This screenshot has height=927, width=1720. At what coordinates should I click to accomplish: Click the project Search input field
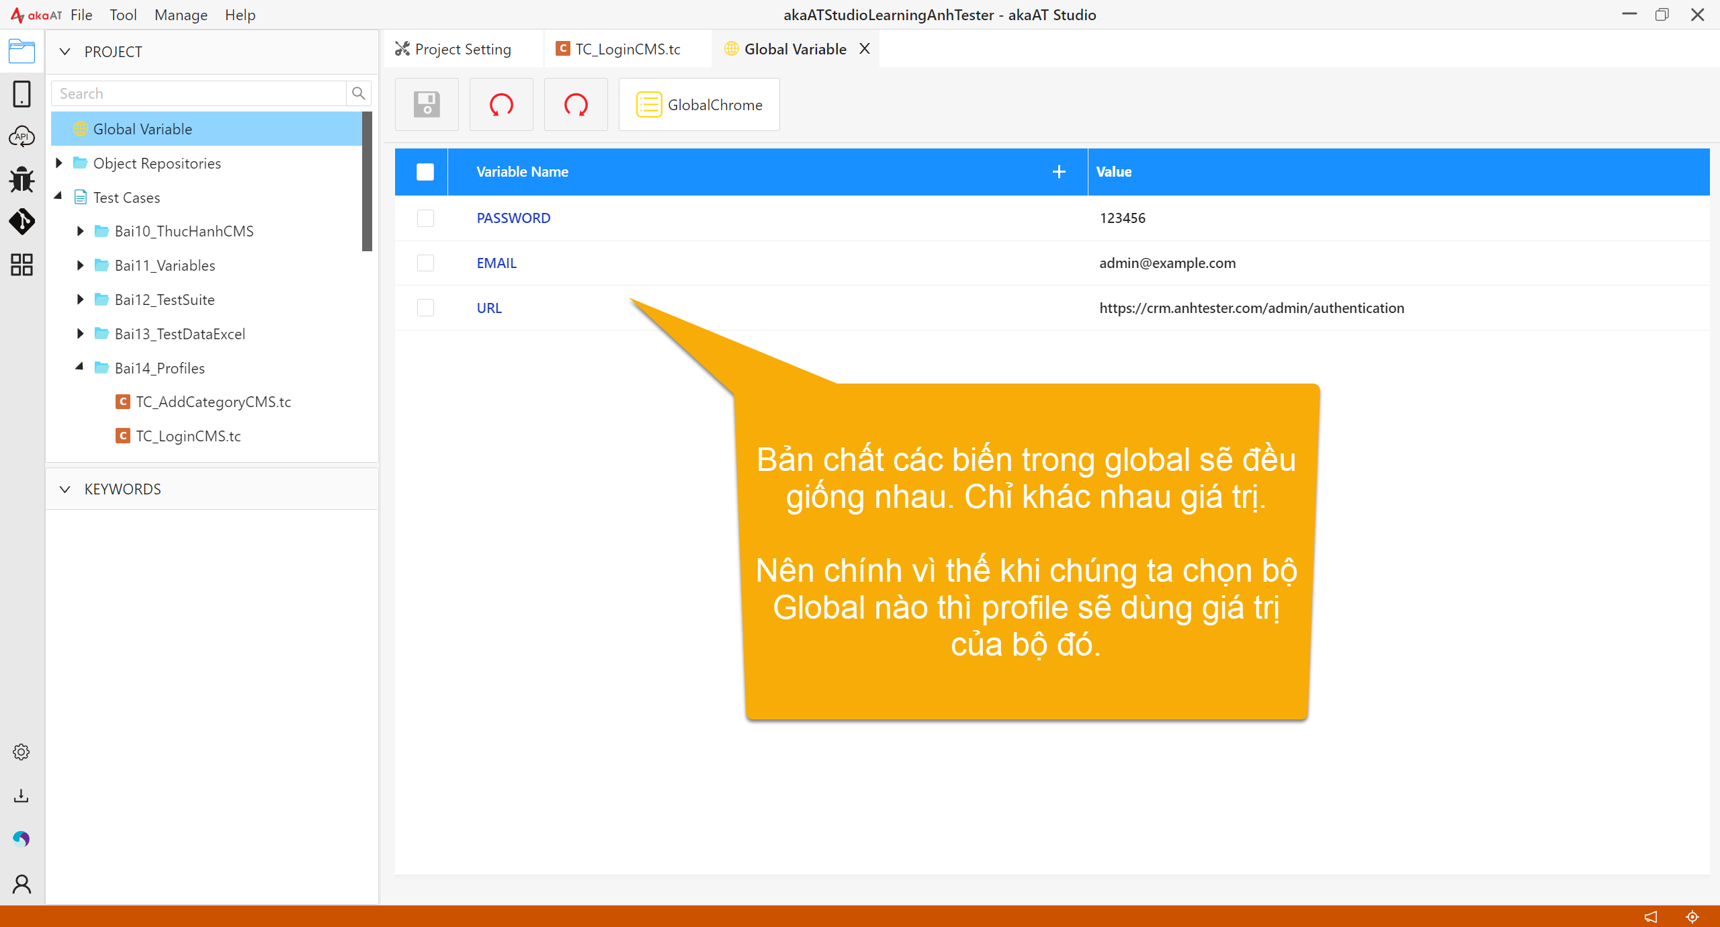[199, 93]
